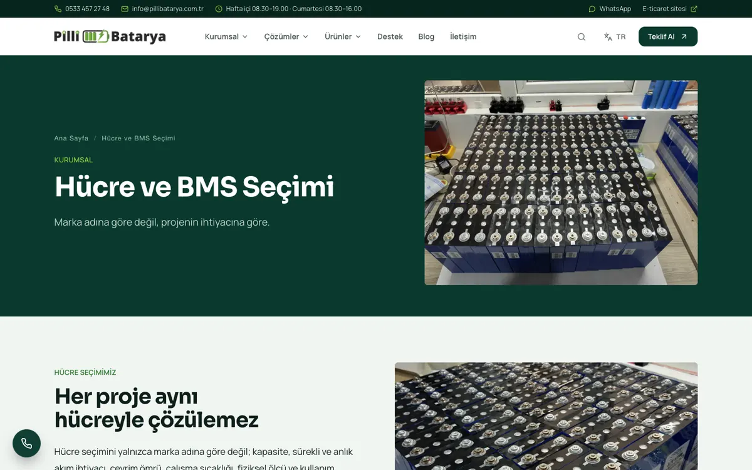Click the Marka adına göre değil subtitle
752x470 pixels.
[162, 222]
